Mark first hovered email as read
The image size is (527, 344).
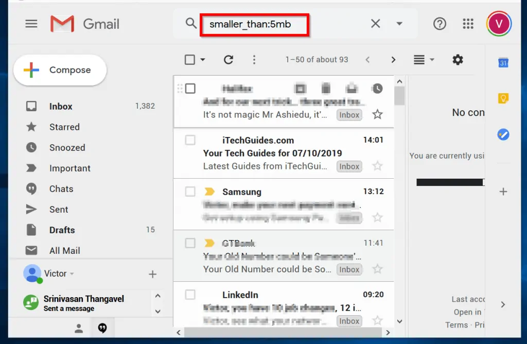[352, 89]
